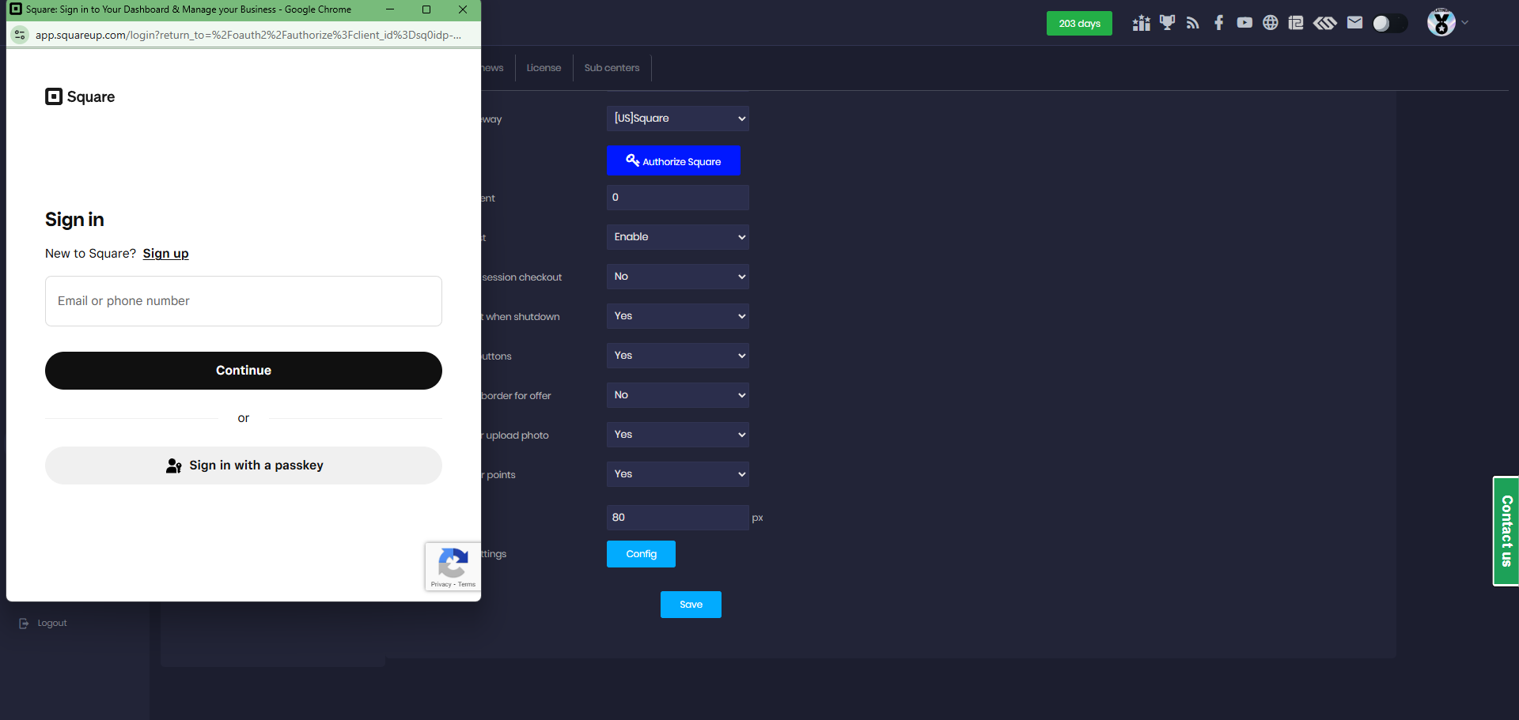The height and width of the screenshot is (720, 1519).
Task: Toggle the dark mode switch in header
Action: point(1390,23)
